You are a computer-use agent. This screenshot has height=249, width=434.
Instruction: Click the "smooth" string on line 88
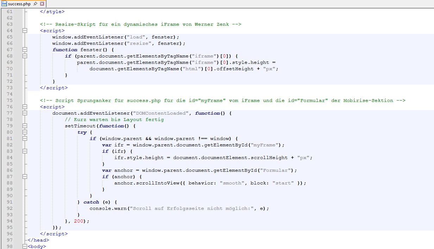[232, 183]
